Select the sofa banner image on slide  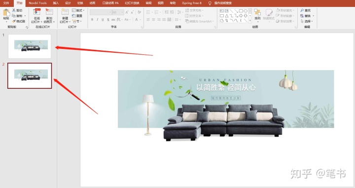(226, 105)
